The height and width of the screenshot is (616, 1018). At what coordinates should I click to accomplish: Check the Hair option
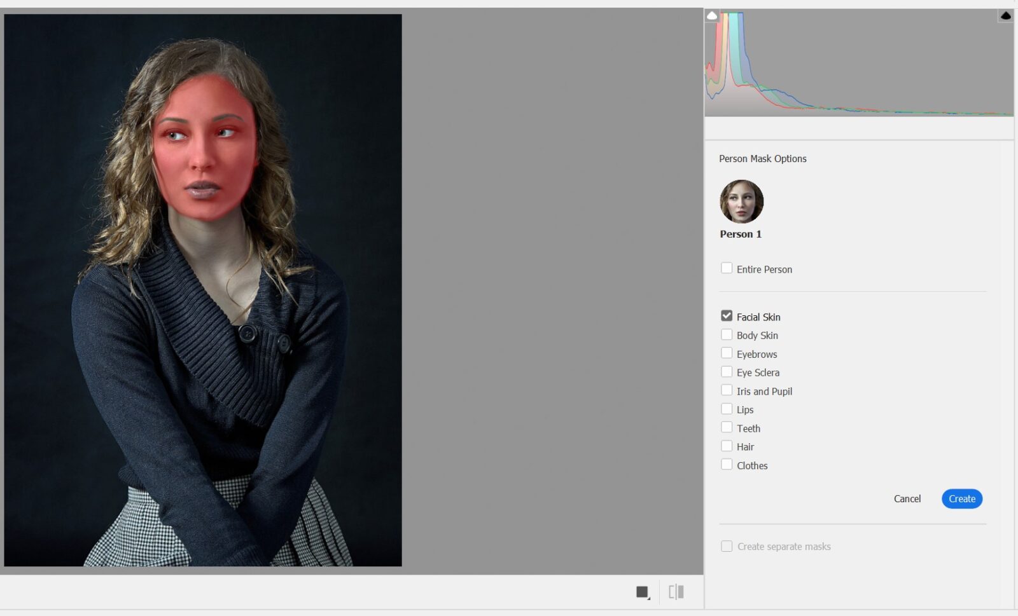[x=727, y=445]
